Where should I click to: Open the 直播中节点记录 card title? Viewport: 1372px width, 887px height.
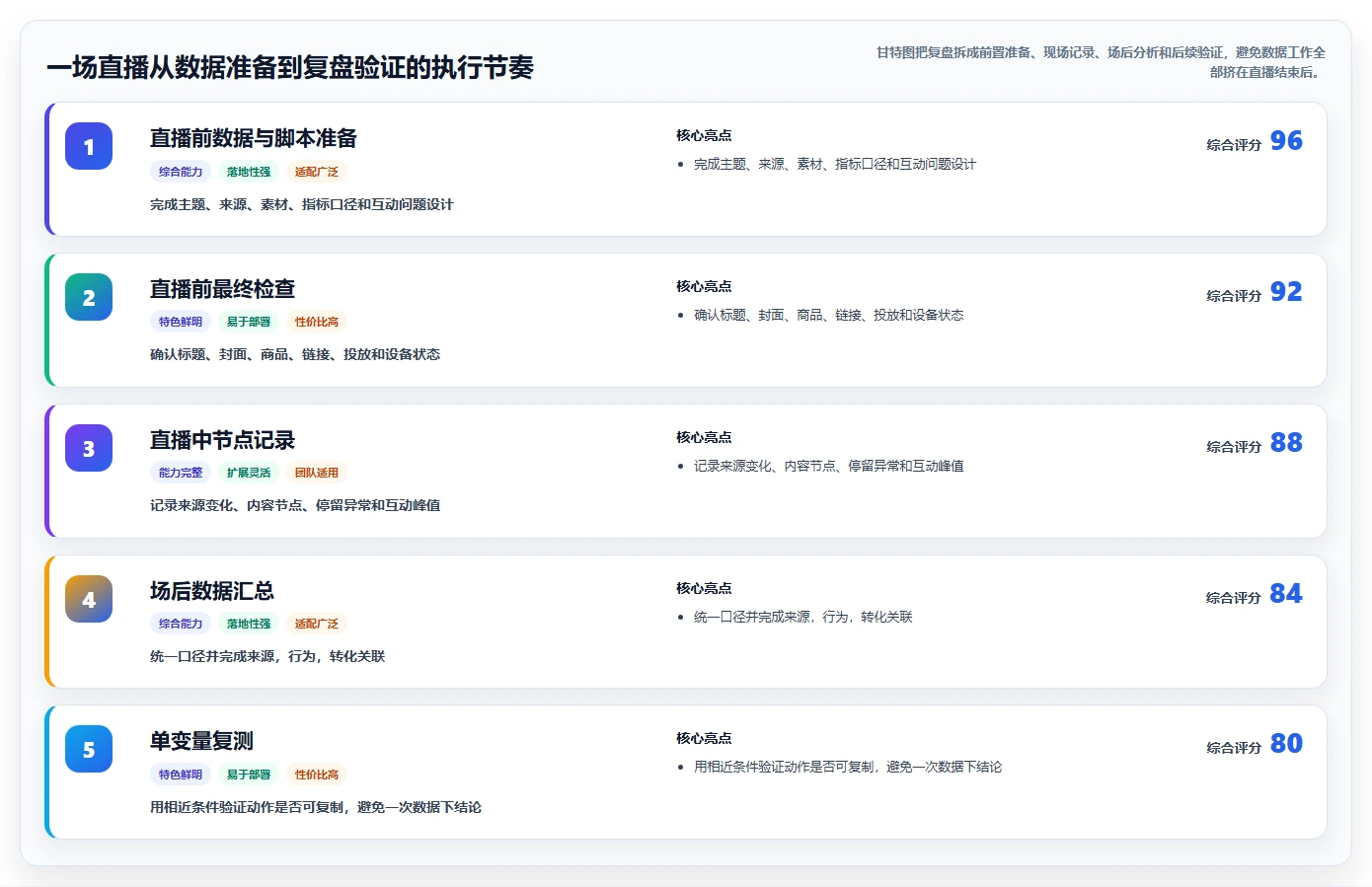(x=222, y=440)
